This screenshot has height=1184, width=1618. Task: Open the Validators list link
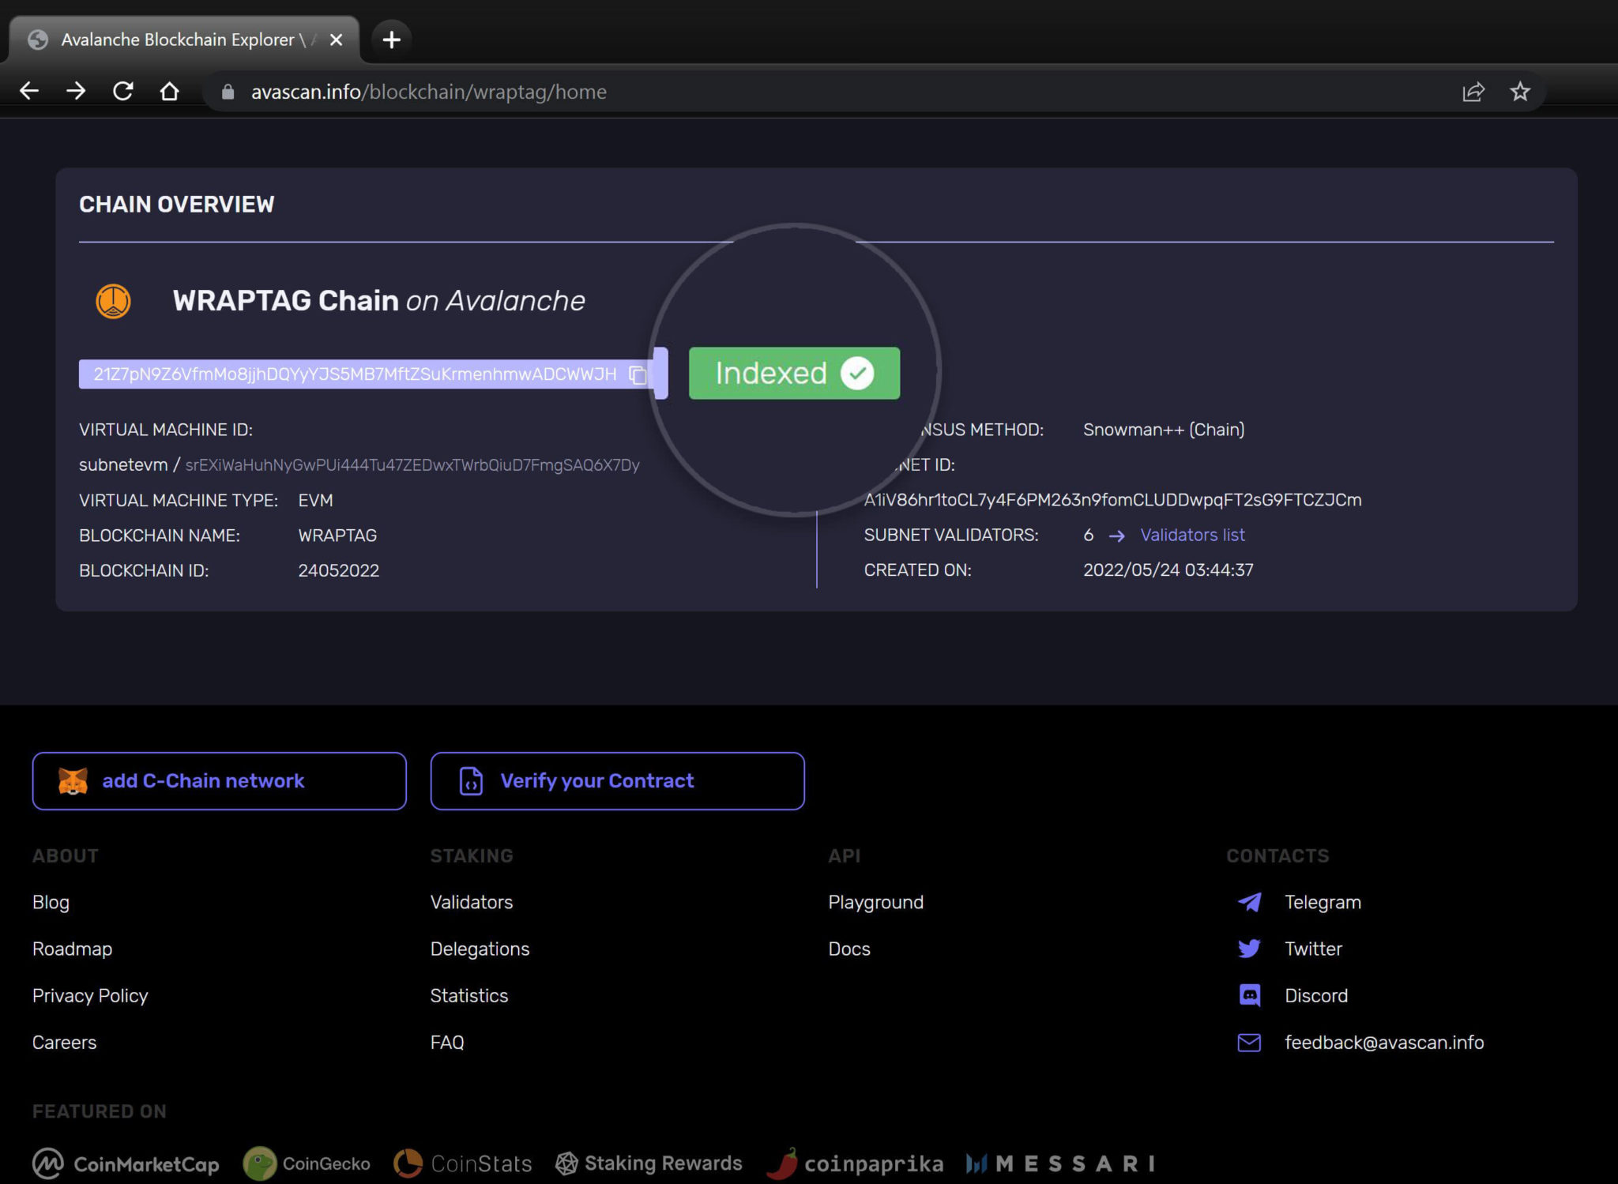click(x=1191, y=535)
